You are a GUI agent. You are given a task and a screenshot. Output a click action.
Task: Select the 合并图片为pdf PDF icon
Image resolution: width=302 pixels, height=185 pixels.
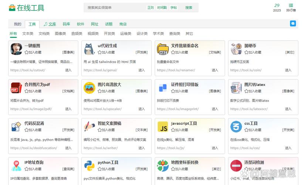click(16, 88)
